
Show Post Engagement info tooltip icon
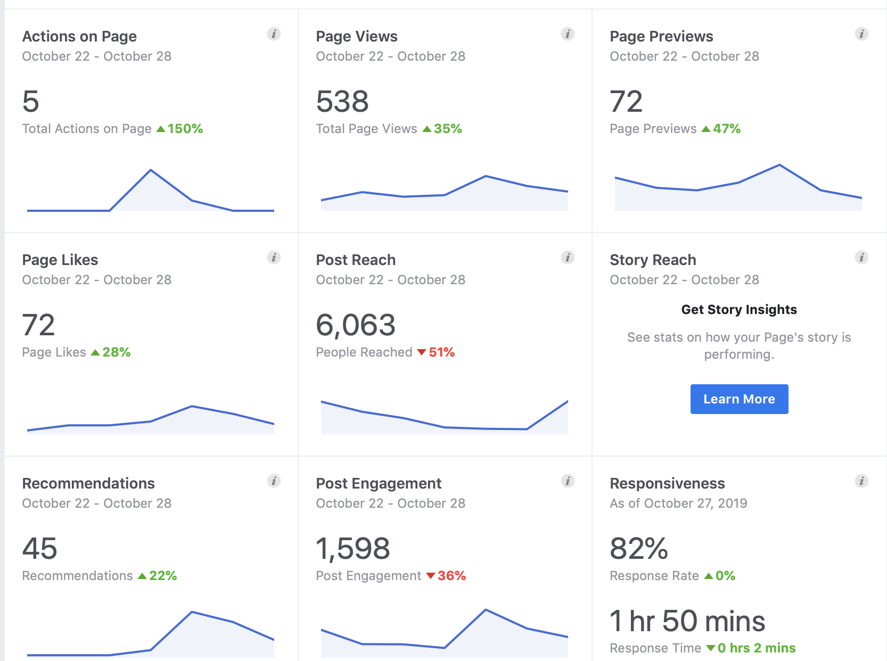pos(568,481)
